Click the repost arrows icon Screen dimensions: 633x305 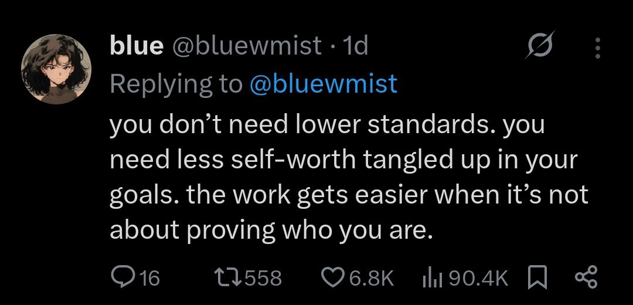(x=229, y=277)
